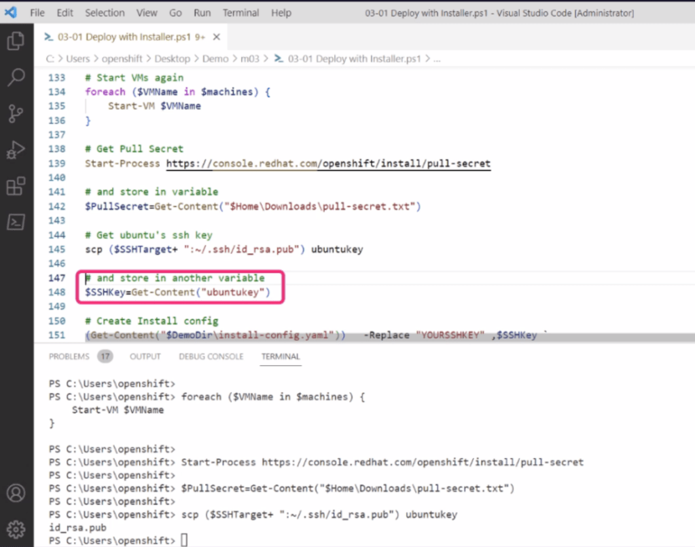Click the terminal prompt input cursor
This screenshot has width=695, height=547.
point(184,540)
